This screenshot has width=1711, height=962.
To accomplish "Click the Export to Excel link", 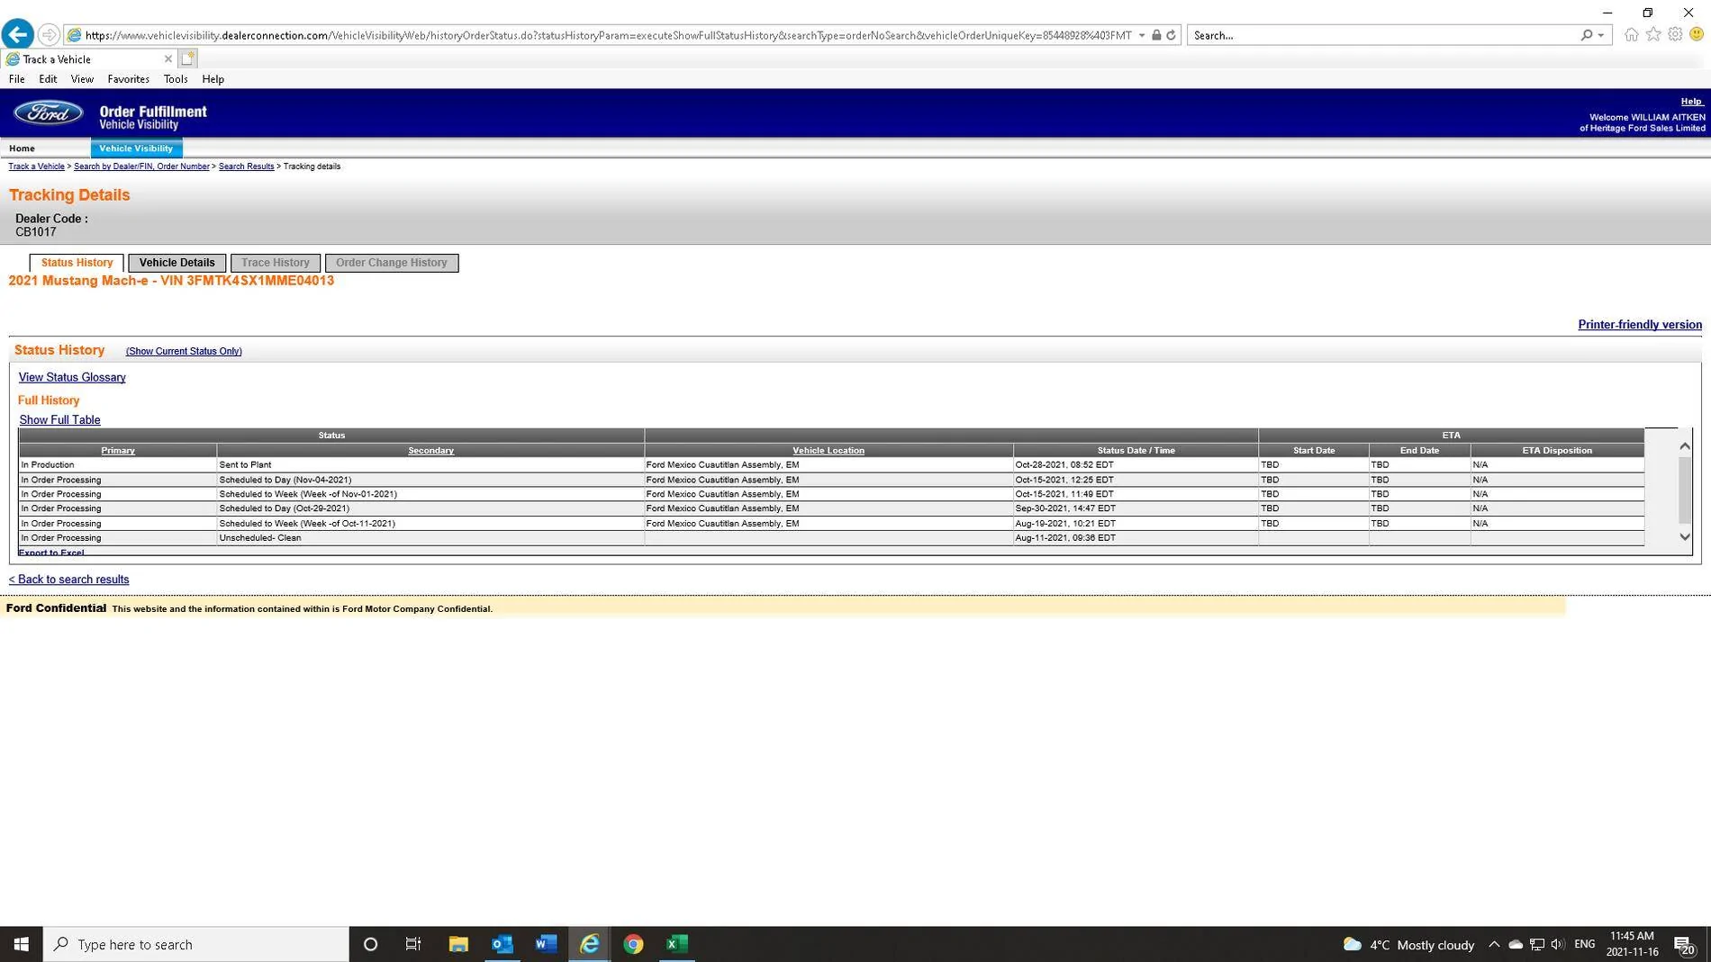I will (51, 553).
